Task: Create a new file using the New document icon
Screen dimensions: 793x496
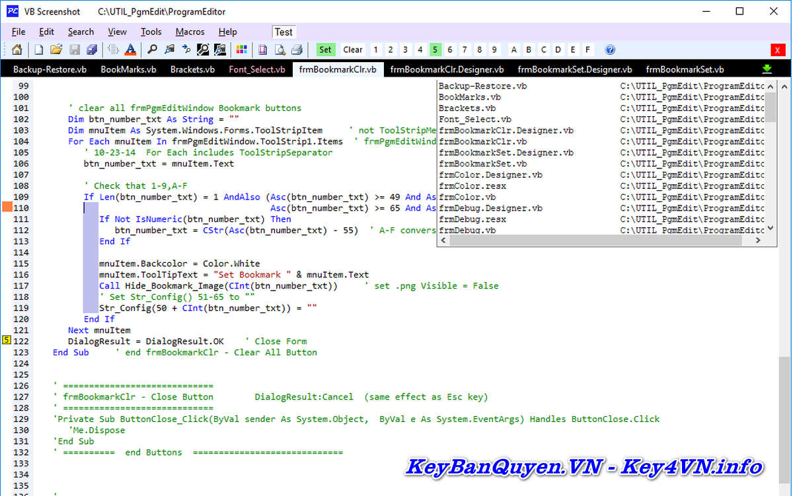Action: point(38,50)
